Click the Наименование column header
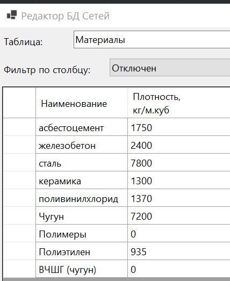 [82, 103]
